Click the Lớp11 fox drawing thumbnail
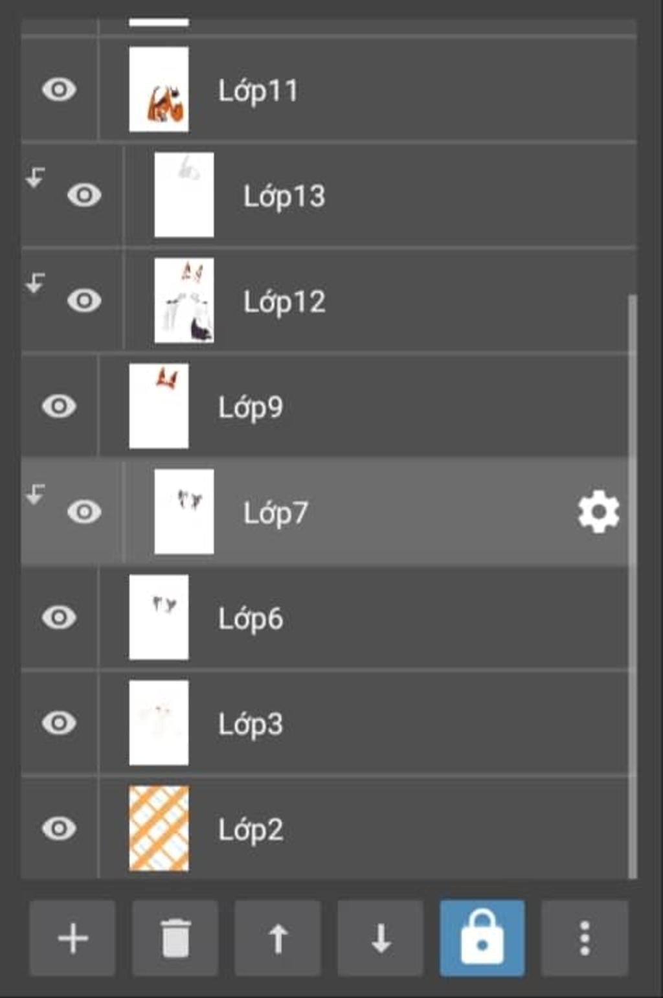 tap(159, 89)
